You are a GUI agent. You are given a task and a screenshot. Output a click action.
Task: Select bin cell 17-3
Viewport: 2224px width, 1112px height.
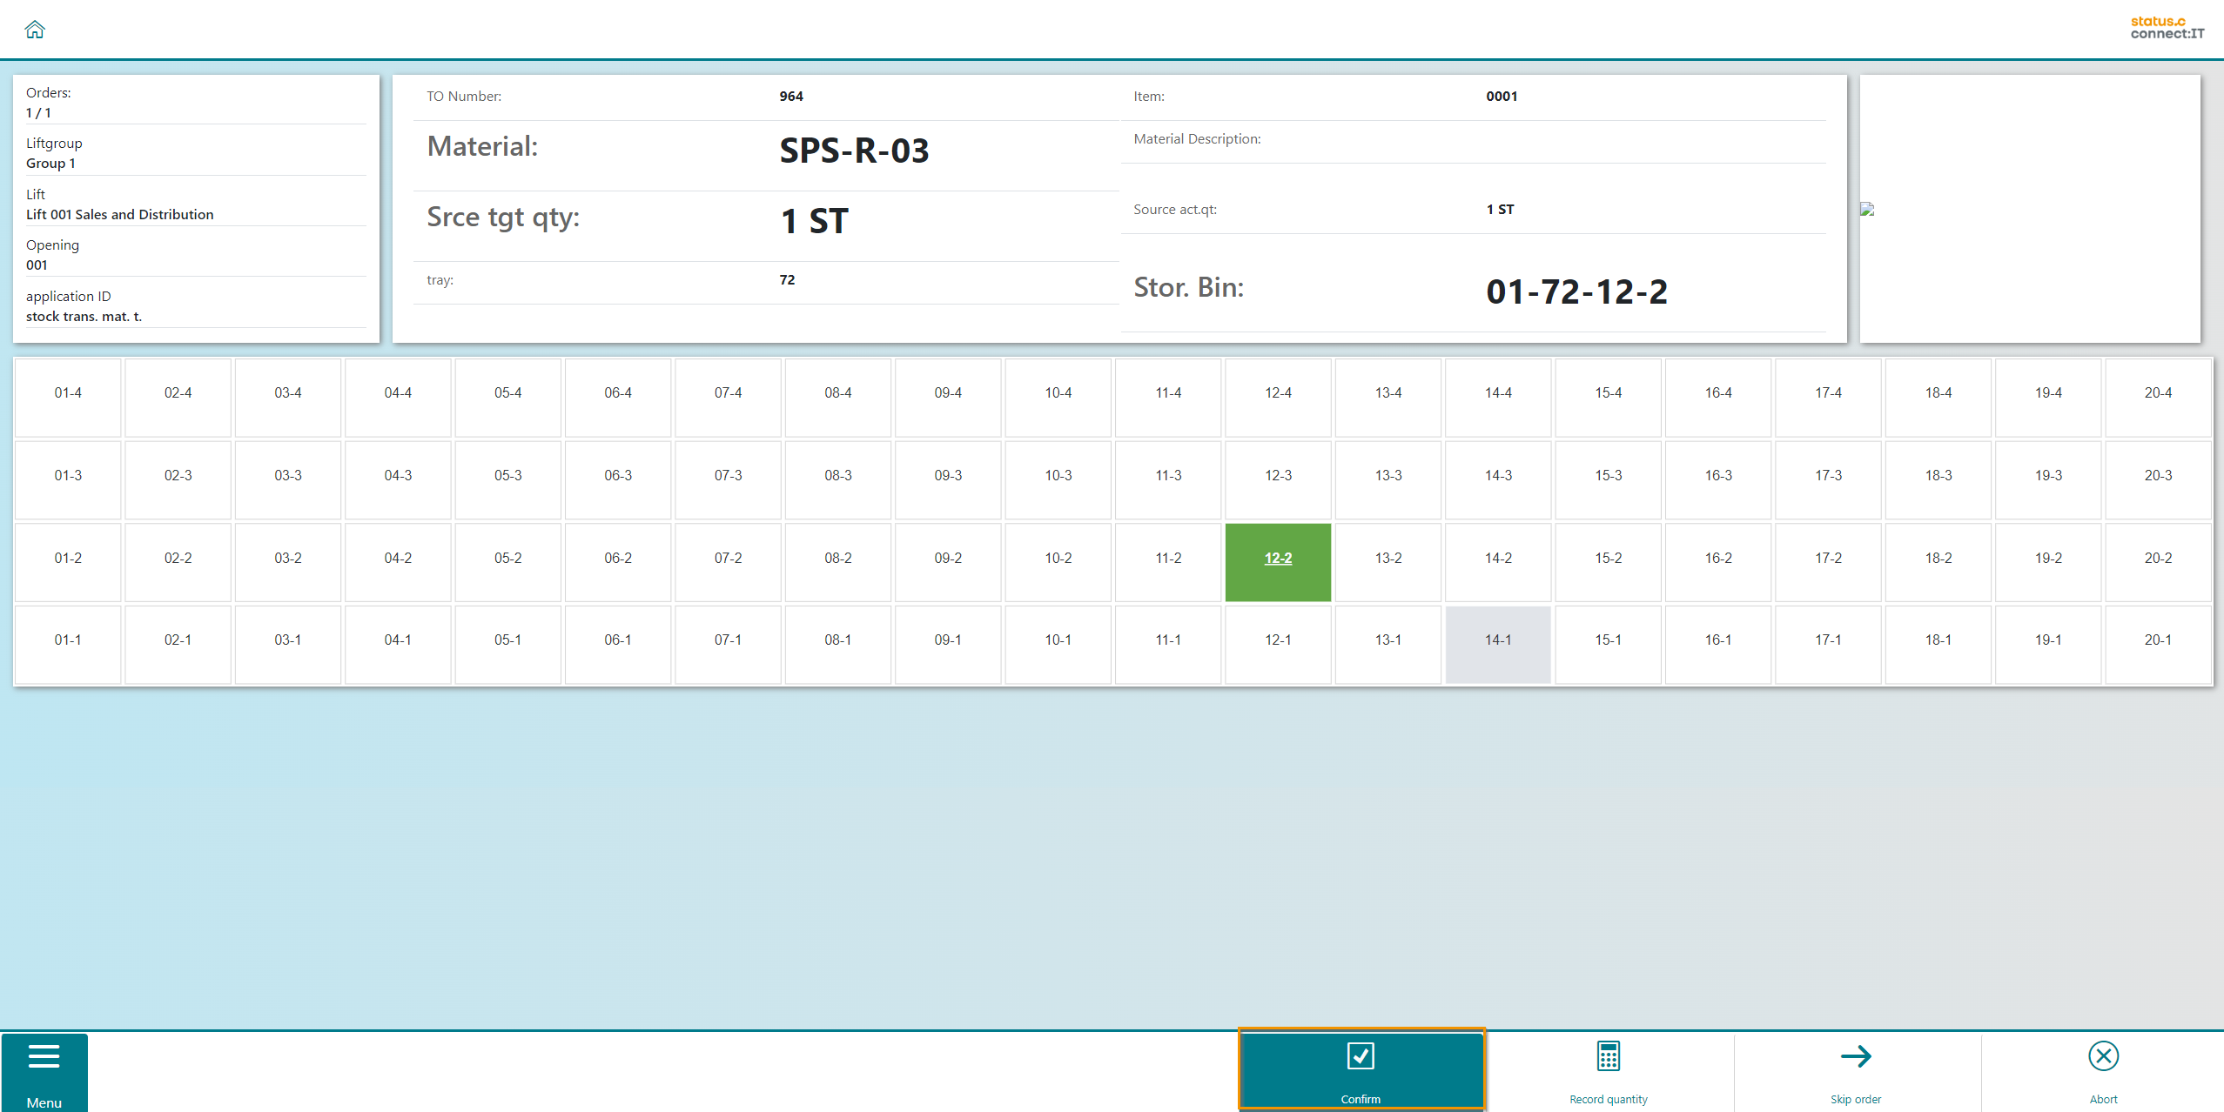(1828, 476)
